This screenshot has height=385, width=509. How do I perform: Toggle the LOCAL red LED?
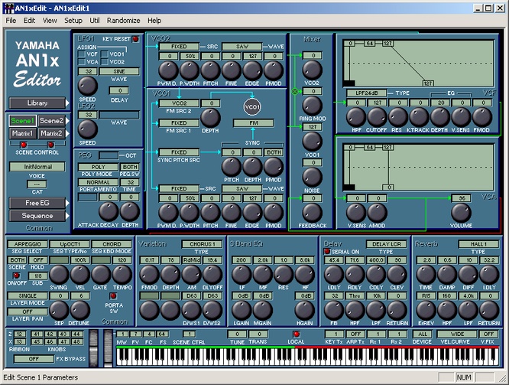(x=297, y=334)
